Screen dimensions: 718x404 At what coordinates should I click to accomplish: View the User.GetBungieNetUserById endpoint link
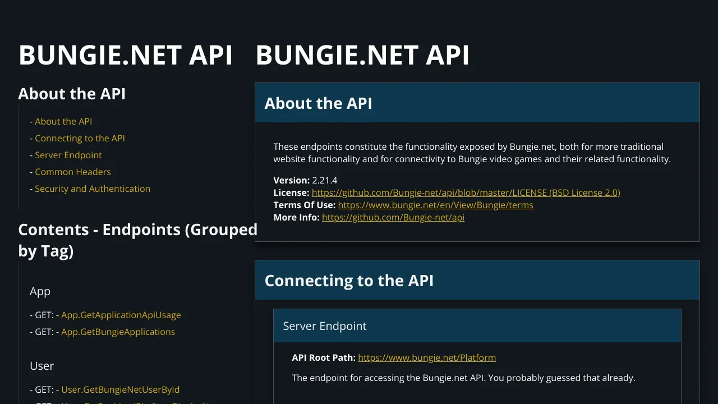[x=120, y=389]
